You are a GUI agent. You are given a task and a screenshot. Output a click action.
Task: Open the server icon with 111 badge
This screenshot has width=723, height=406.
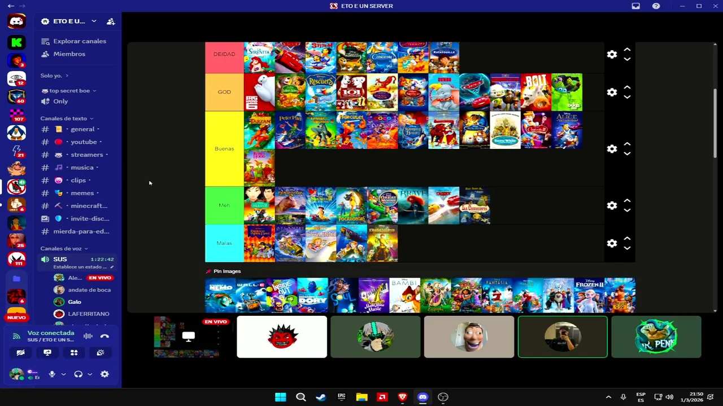point(16,259)
